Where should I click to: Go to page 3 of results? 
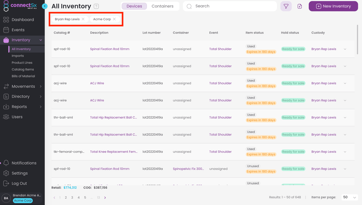[72, 197]
